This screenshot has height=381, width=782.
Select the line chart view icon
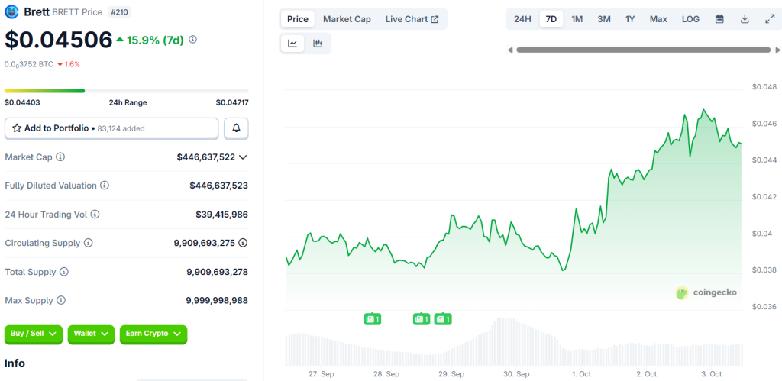coord(292,44)
